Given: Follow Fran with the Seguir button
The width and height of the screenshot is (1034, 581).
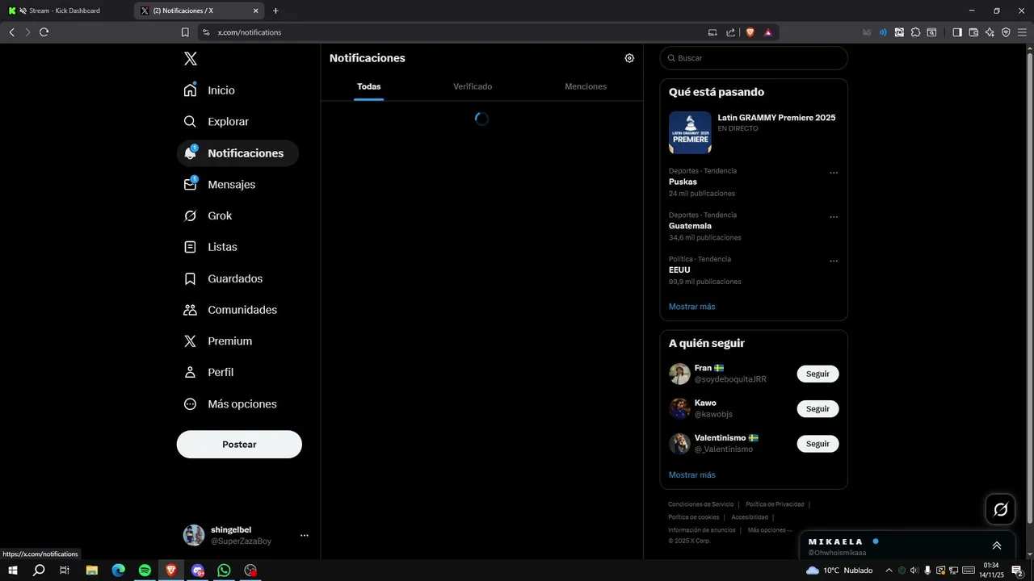Looking at the screenshot, I should 818,374.
